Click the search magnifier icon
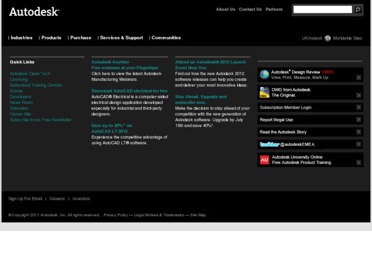The width and height of the screenshot is (372, 279). tap(358, 10)
